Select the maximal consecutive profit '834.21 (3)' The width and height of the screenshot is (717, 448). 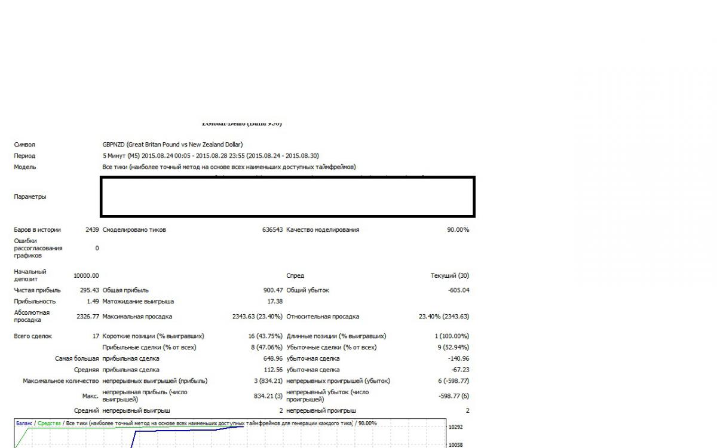pyautogui.click(x=269, y=396)
